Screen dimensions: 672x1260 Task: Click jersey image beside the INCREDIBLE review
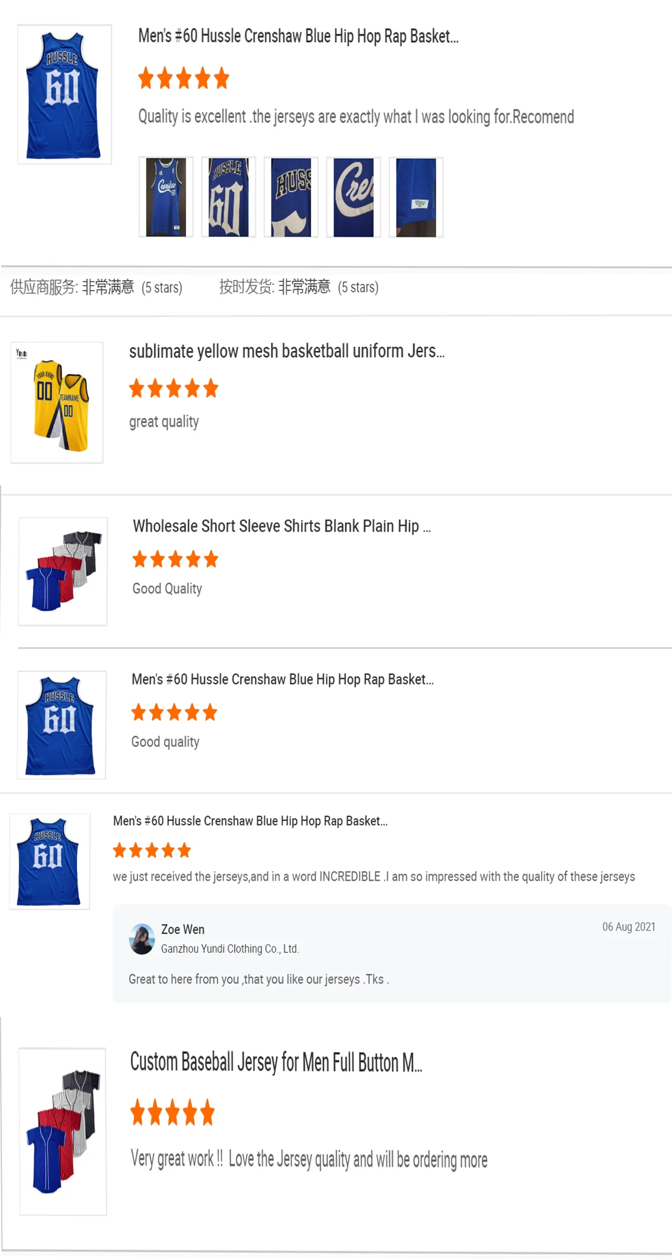[50, 861]
